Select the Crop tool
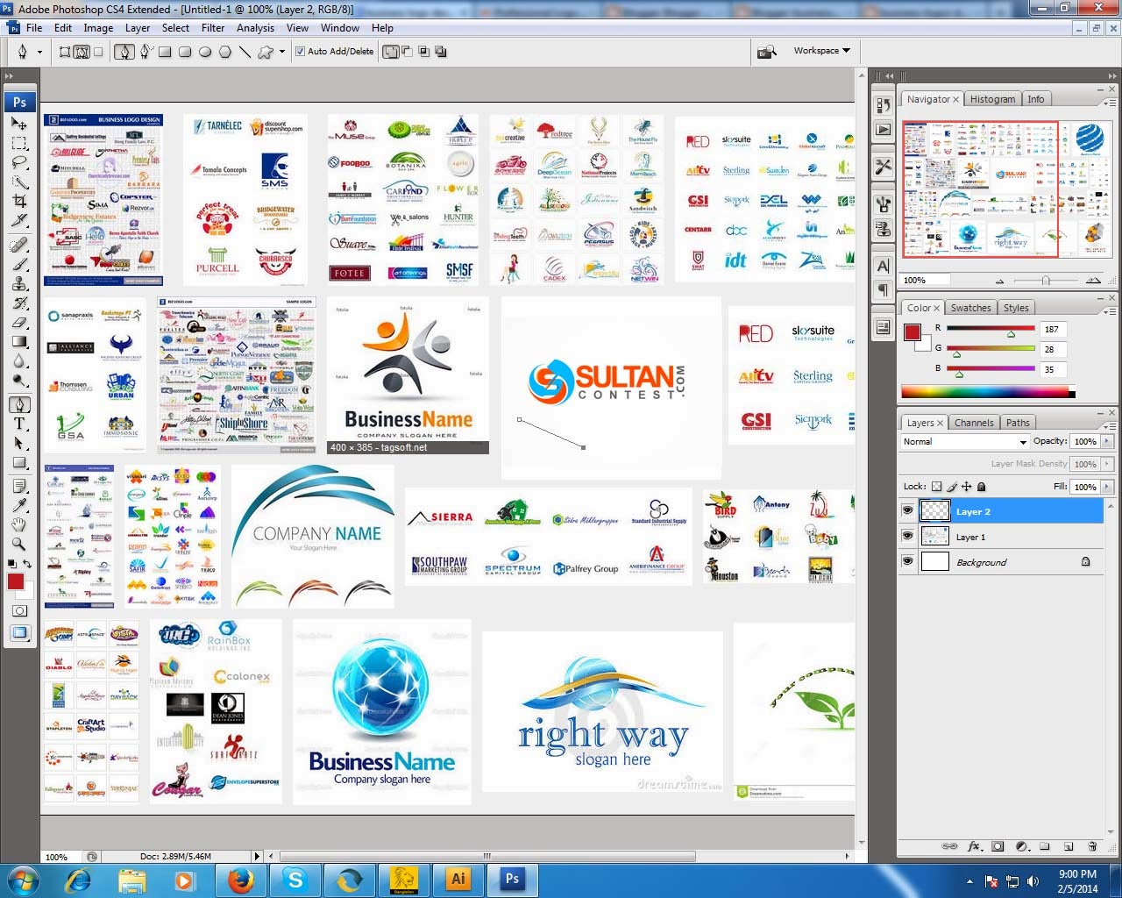Image resolution: width=1122 pixels, height=898 pixels. coord(19,200)
